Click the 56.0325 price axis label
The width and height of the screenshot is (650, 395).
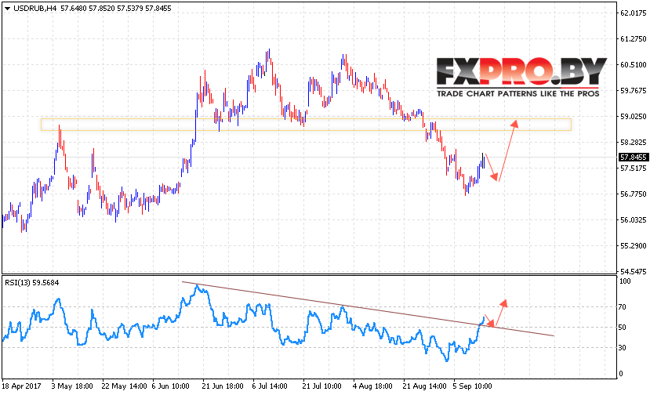(x=633, y=220)
